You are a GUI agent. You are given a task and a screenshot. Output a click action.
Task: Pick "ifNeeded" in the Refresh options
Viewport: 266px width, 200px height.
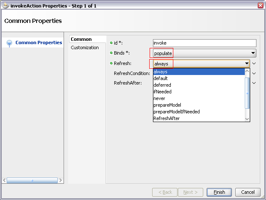tap(162, 92)
